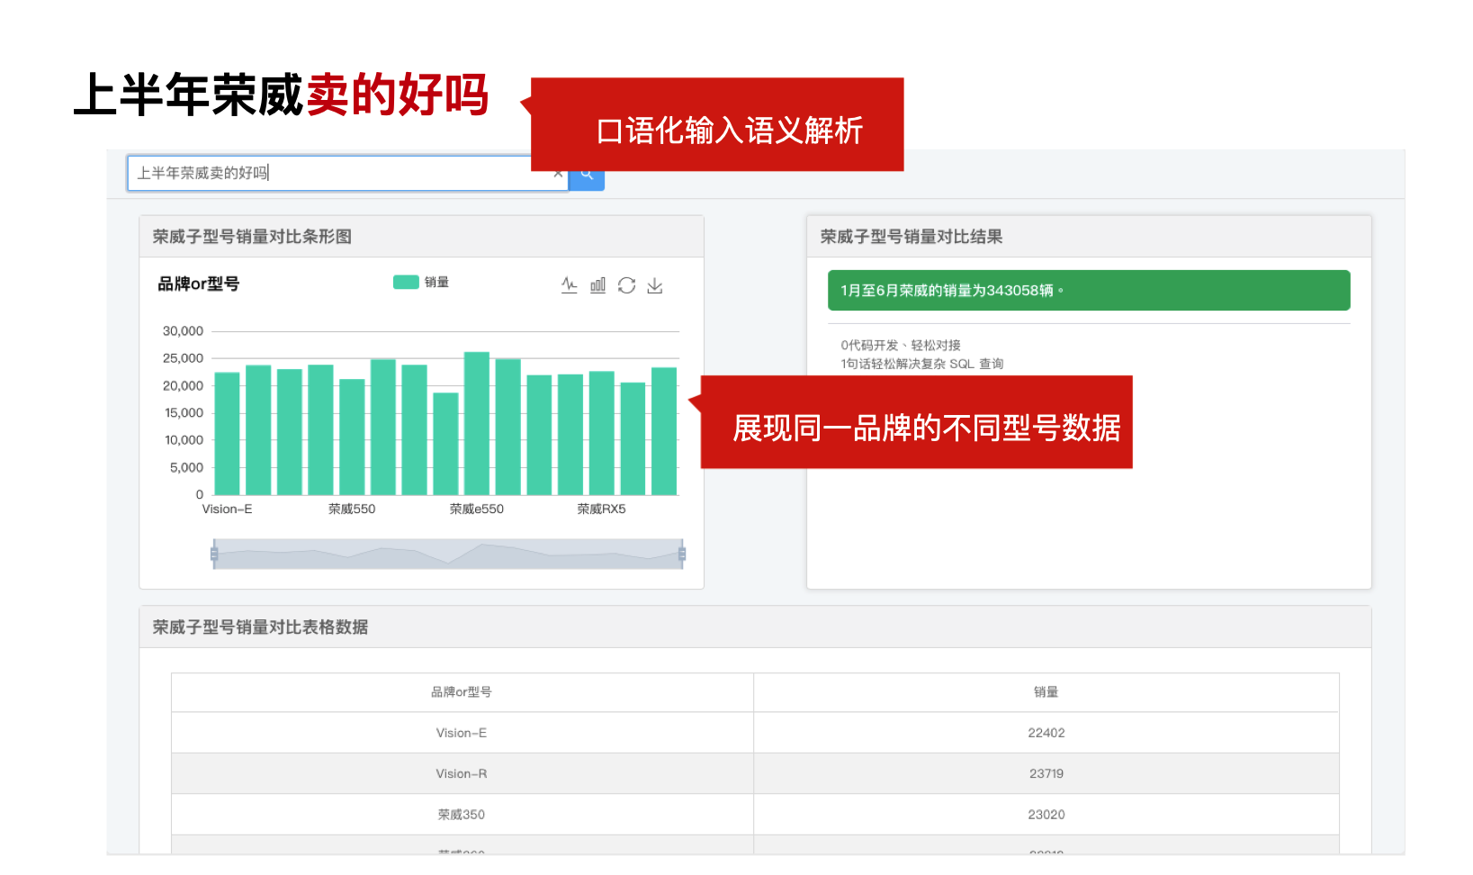Click the middle of the data zoom bar

[x=448, y=554]
